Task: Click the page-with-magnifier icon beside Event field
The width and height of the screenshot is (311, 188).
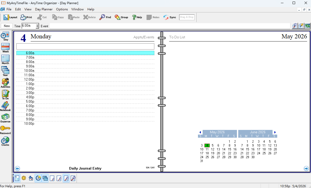Action: (x=295, y=26)
